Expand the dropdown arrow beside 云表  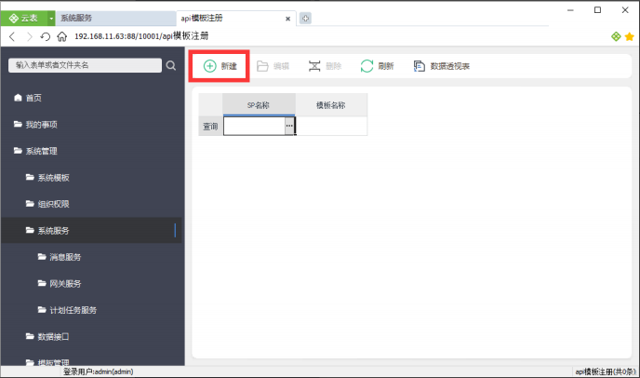point(51,19)
